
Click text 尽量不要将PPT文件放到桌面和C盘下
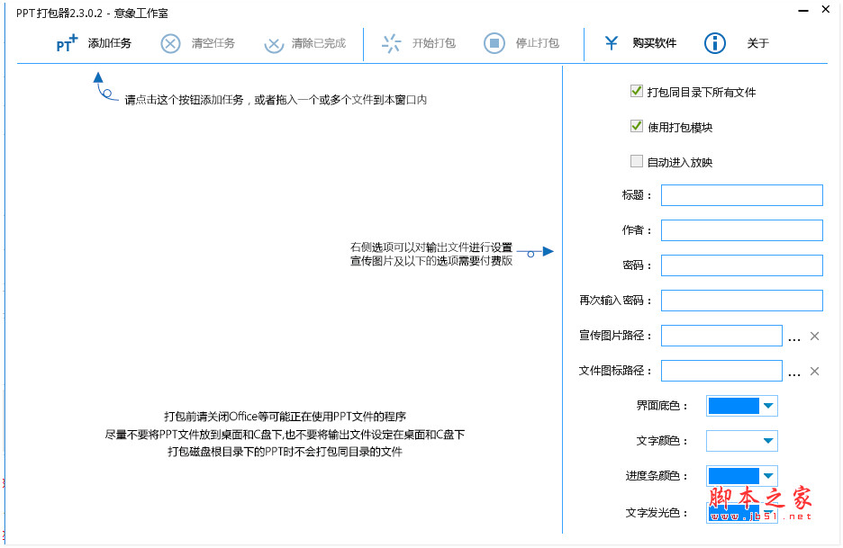coord(194,434)
